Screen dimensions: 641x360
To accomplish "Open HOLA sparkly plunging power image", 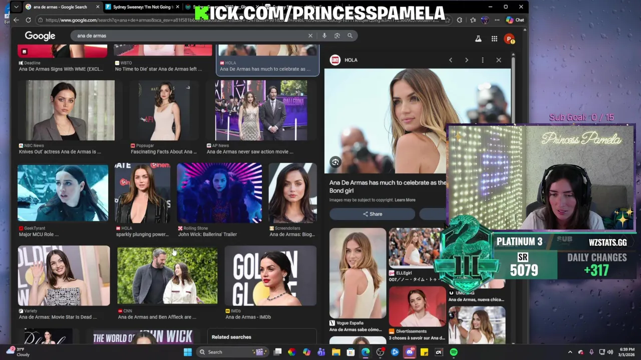I will point(143,192).
